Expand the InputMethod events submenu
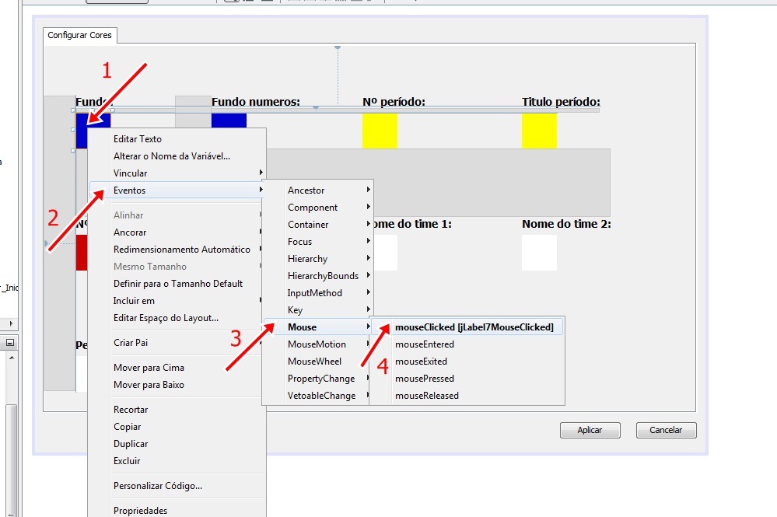 [317, 293]
